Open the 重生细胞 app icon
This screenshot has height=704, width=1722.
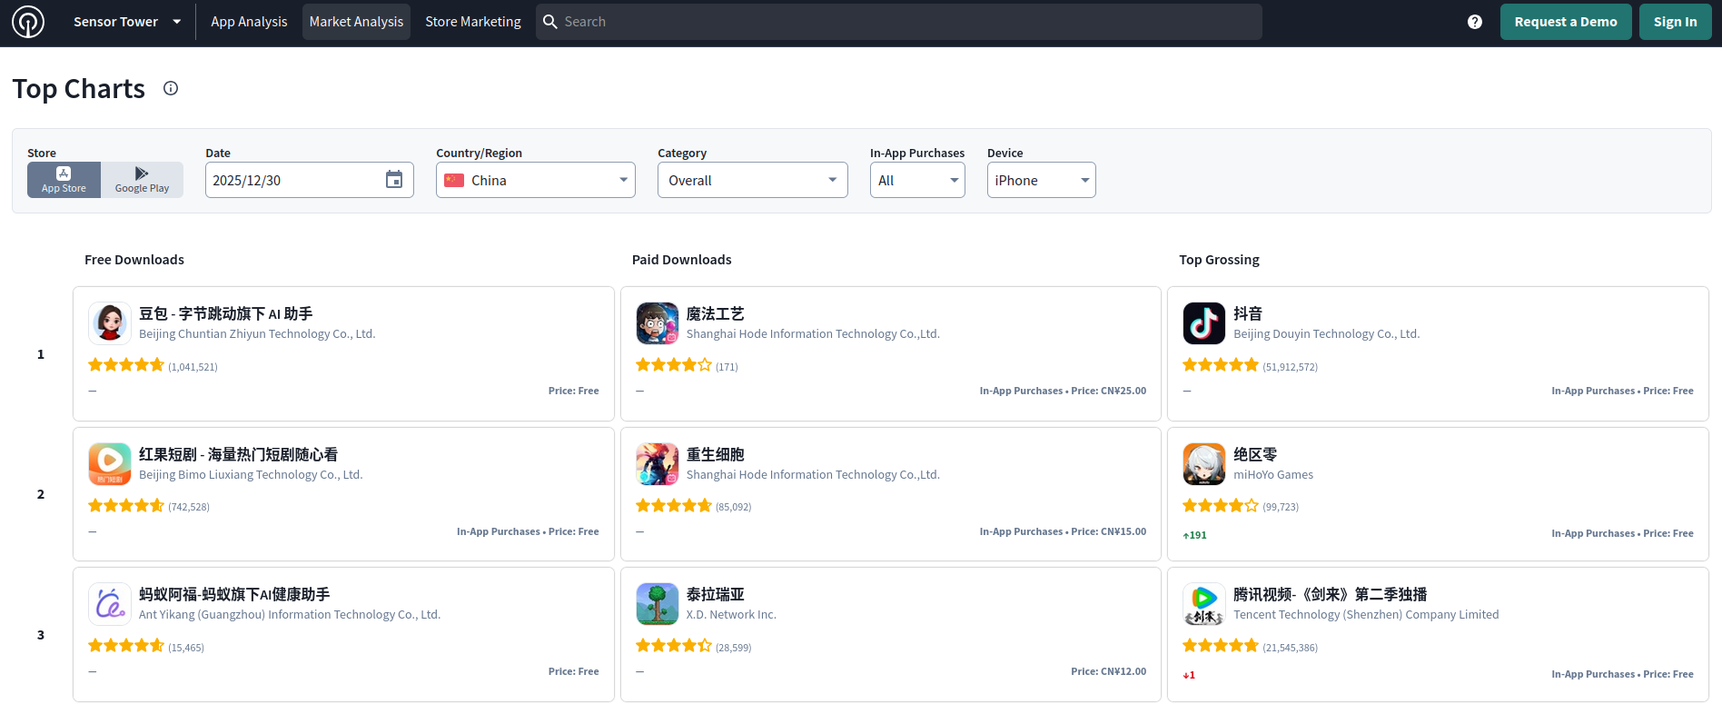coord(658,464)
